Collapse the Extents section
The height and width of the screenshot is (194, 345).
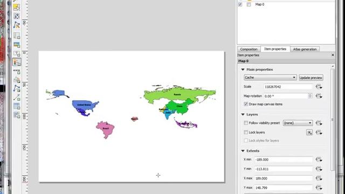pyautogui.click(x=243, y=151)
